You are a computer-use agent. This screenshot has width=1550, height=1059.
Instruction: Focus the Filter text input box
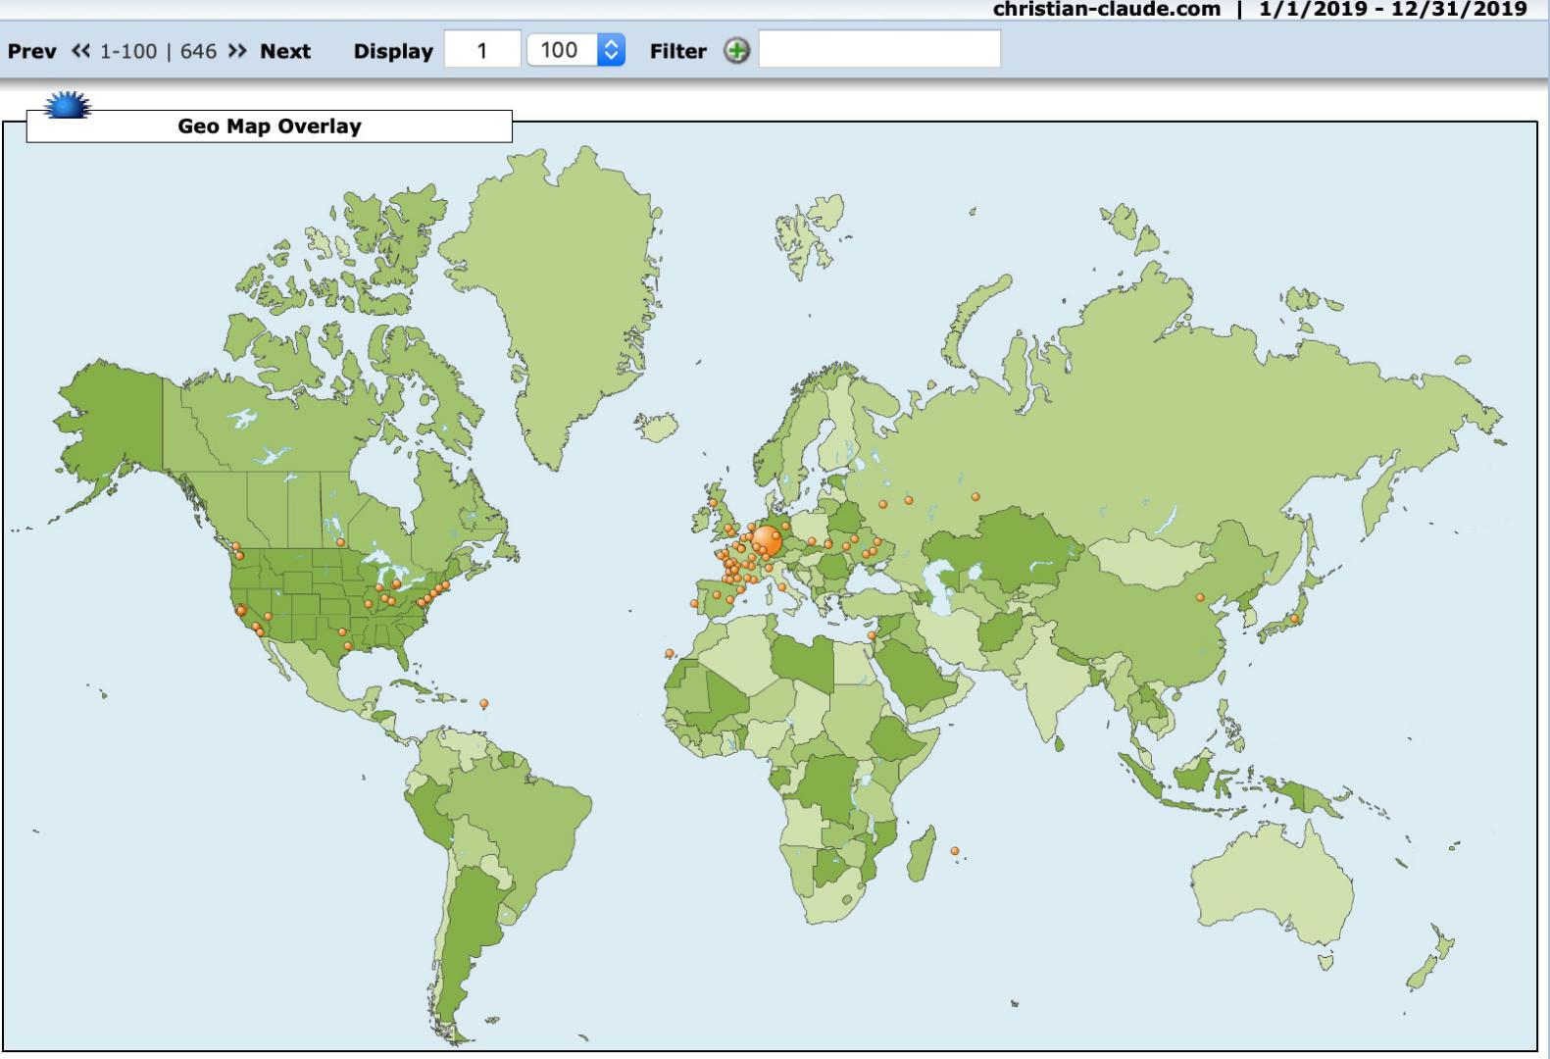[879, 50]
